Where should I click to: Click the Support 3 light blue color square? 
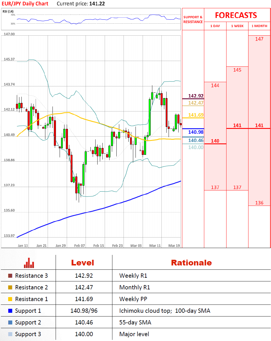pyautogui.click(x=10, y=334)
